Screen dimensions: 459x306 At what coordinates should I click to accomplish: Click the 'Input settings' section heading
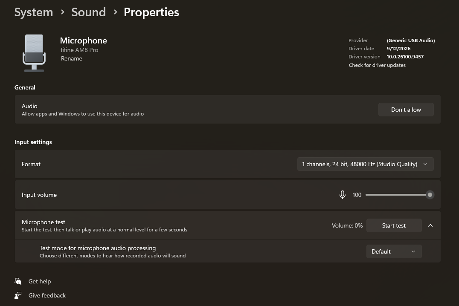(x=33, y=142)
